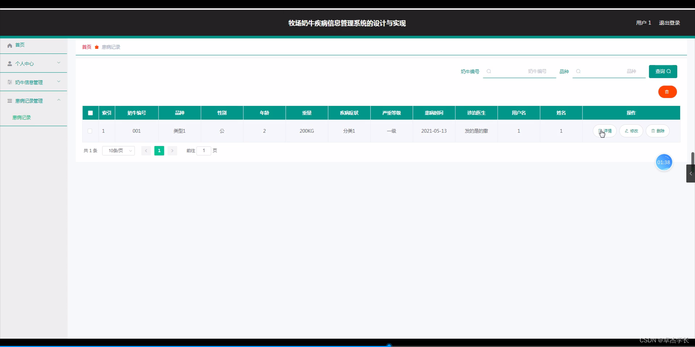This screenshot has width=695, height=347.
Task: Click the red trash batch-delete button
Action: [667, 92]
